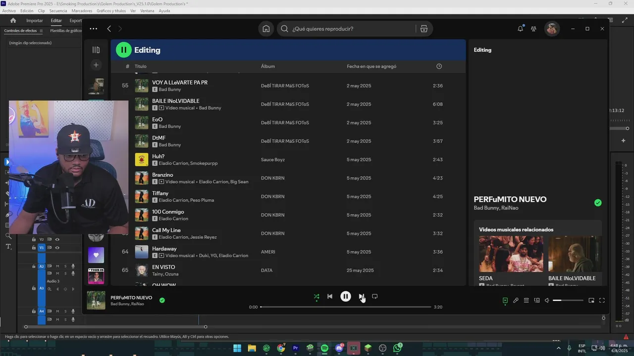The image size is (634, 356).
Task: Open Spotify lyrics microphone icon
Action: click(516, 300)
